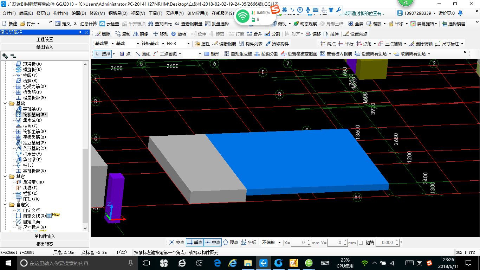This screenshot has height=270, width=480.
Task: Switch to 全屏 full screen view
Action: coord(356,24)
